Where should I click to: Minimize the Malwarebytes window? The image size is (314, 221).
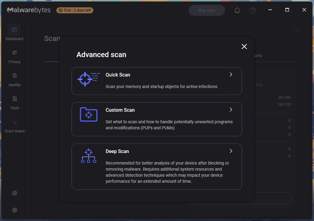pyautogui.click(x=270, y=10)
